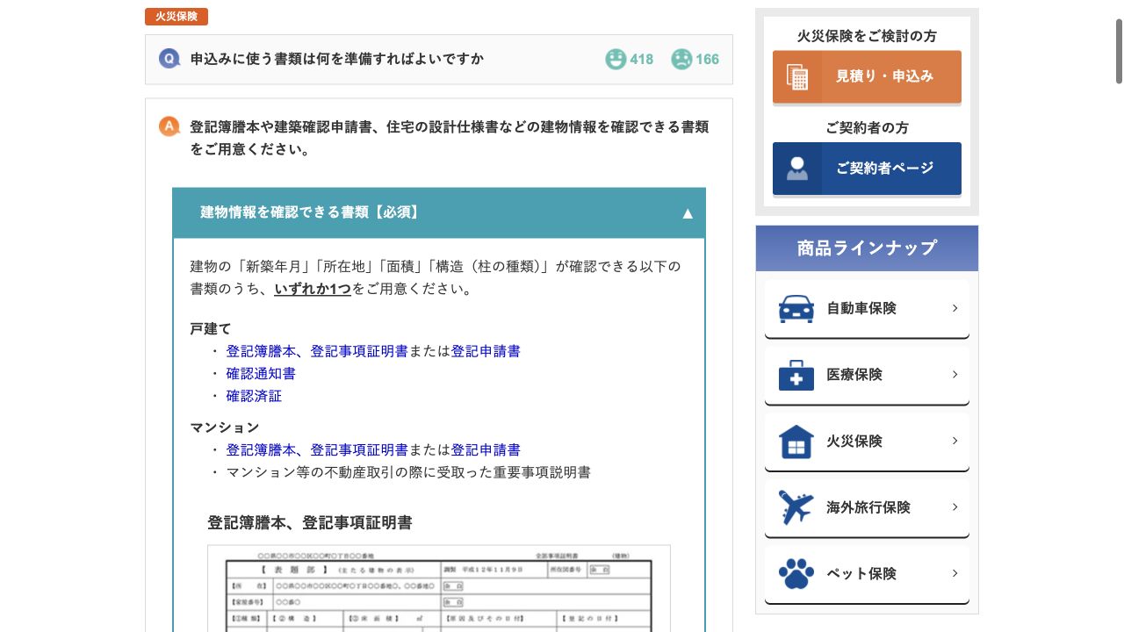Select the 海外旅行保険 lineup text
The image size is (1124, 632).
coord(868,507)
